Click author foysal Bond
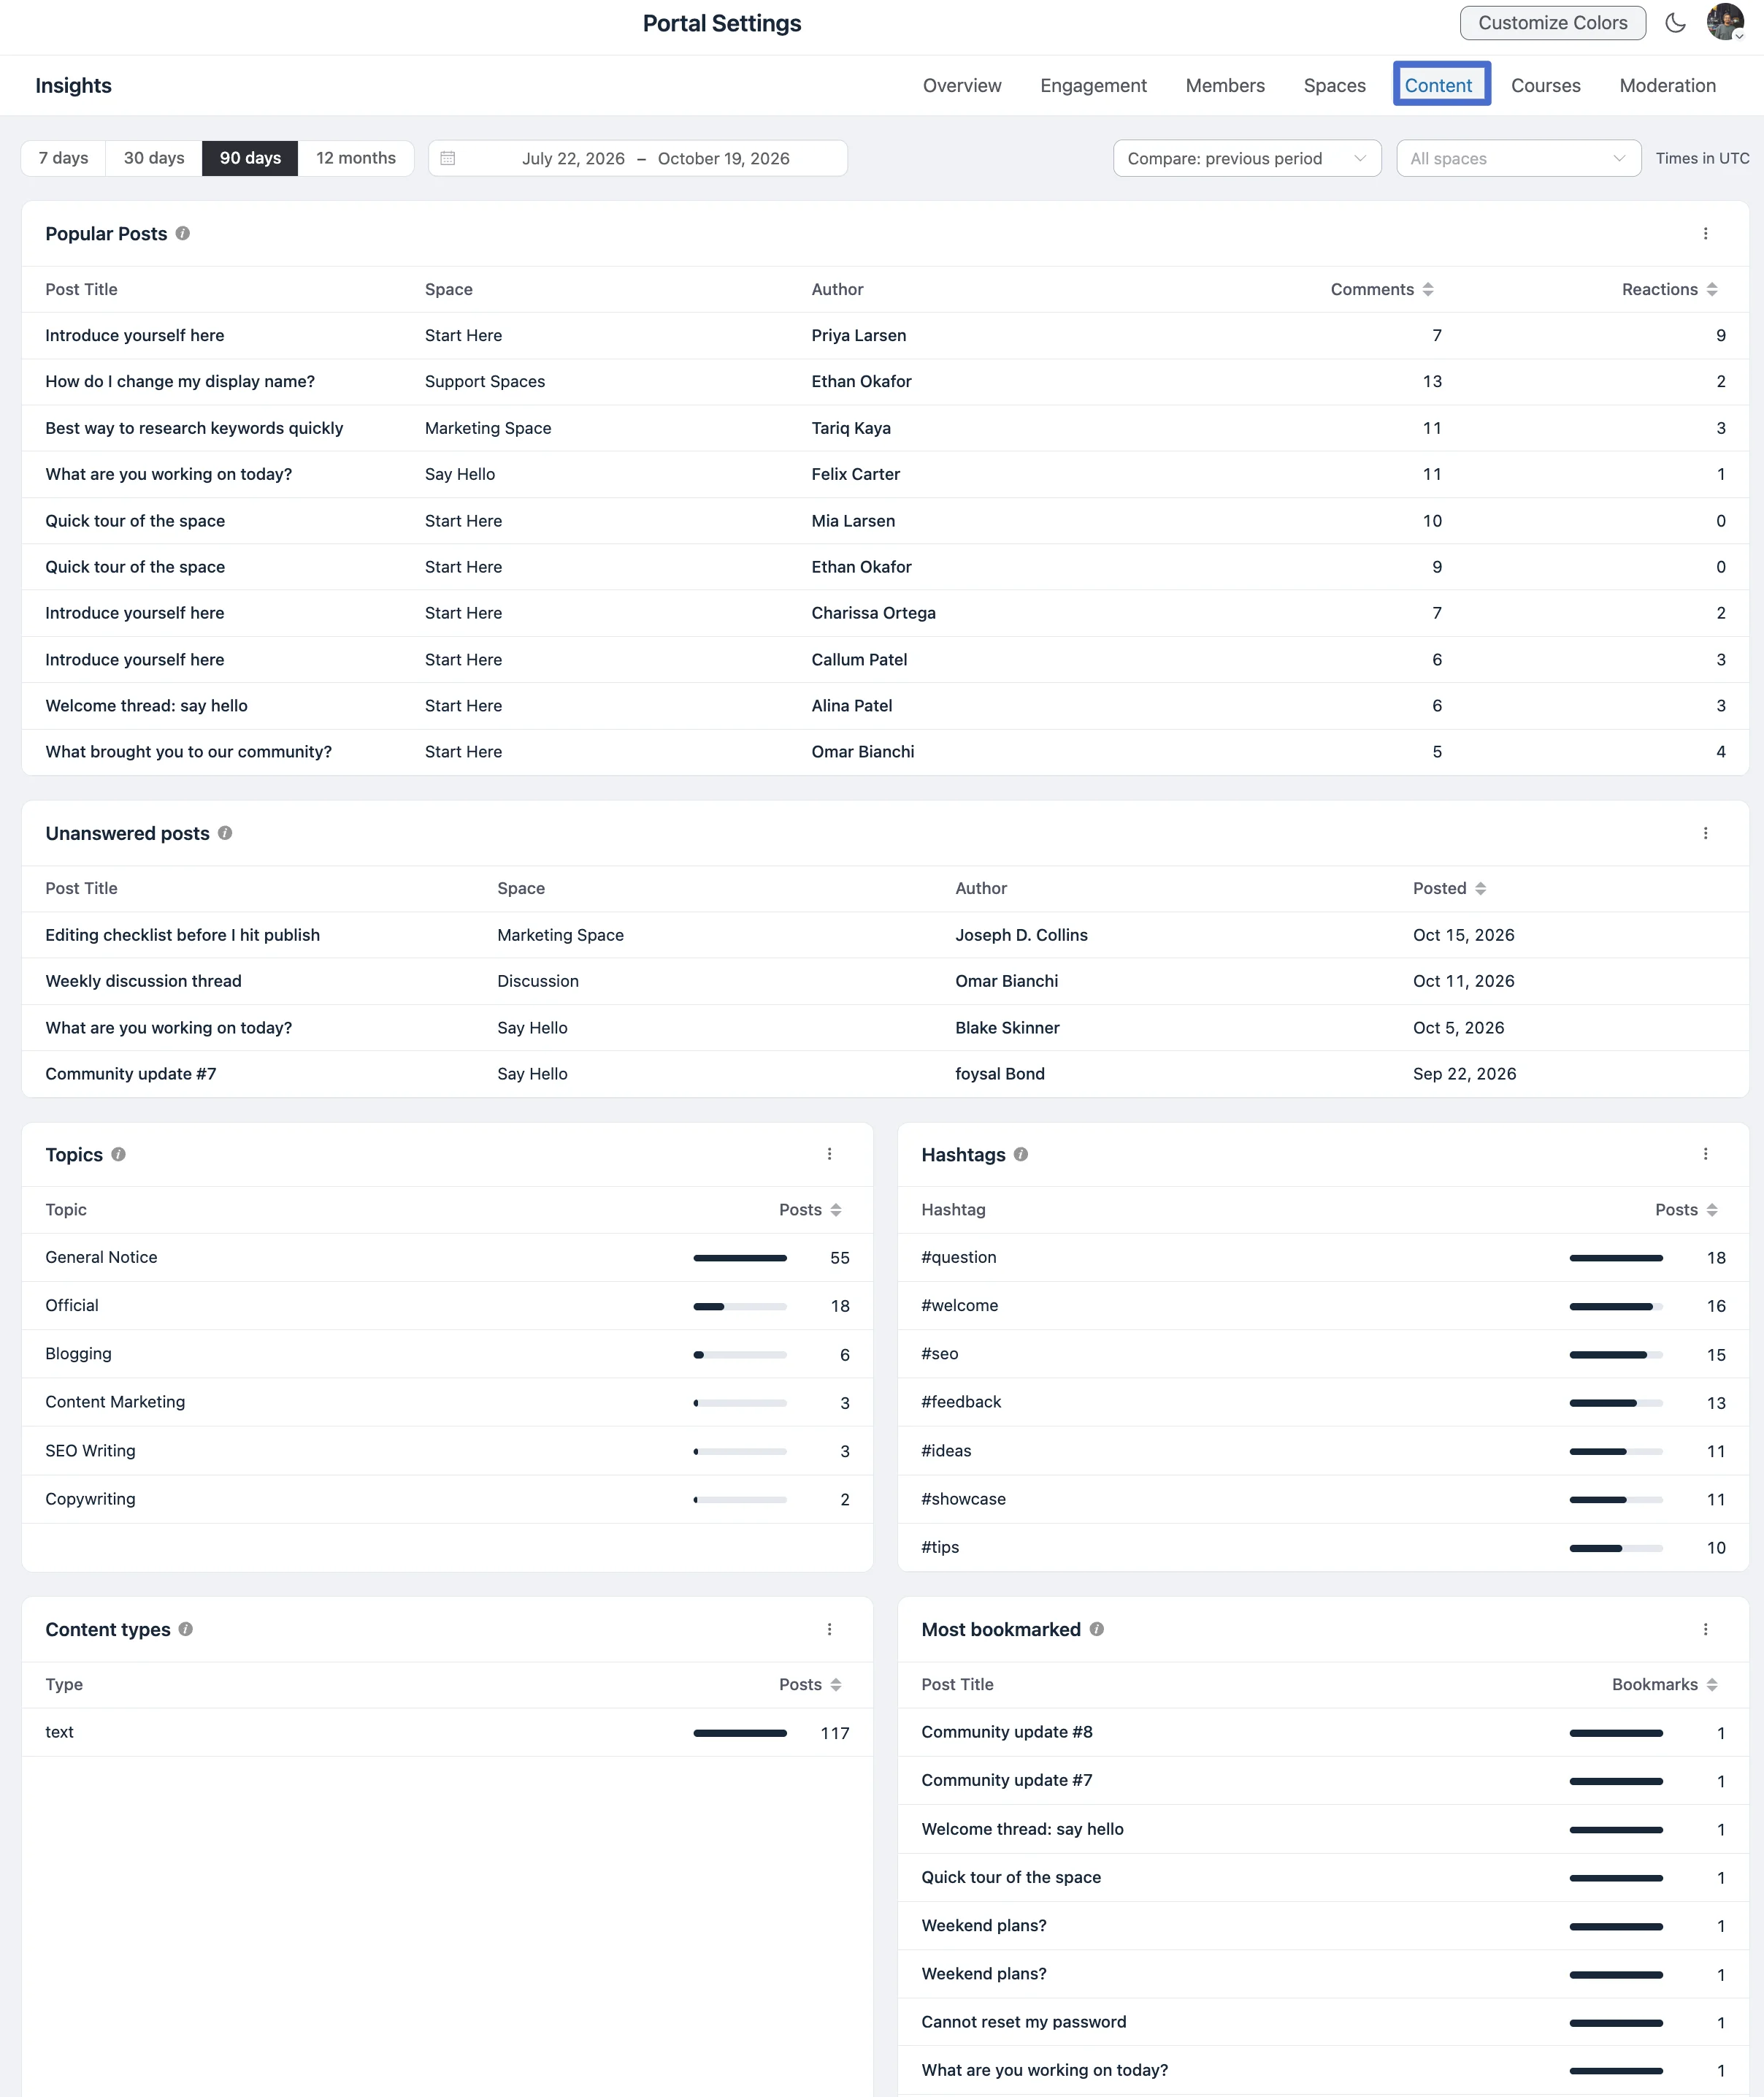The image size is (1764, 2097). [x=999, y=1074]
